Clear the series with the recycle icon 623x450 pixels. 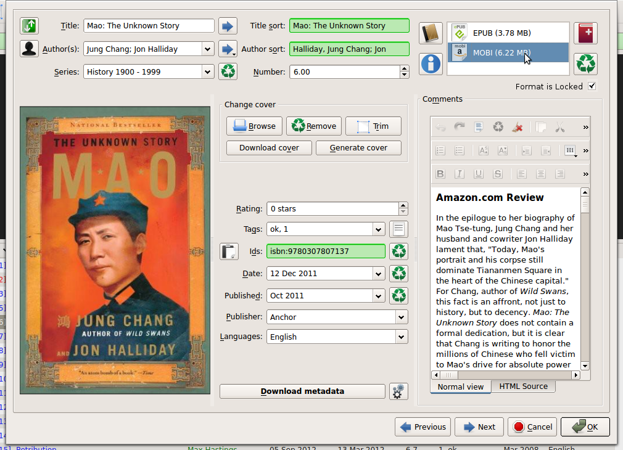(228, 72)
